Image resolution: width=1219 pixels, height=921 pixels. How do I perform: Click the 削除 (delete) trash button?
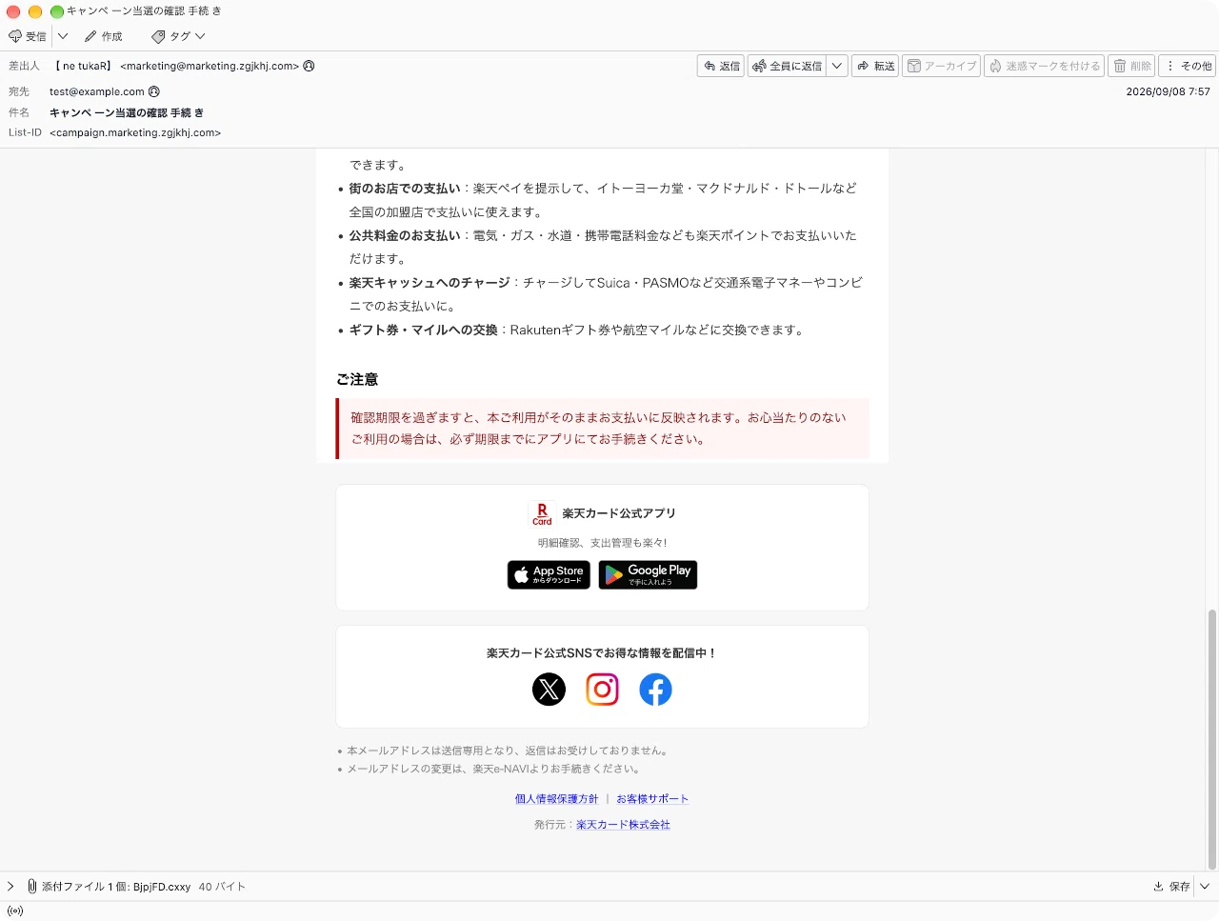click(1132, 66)
